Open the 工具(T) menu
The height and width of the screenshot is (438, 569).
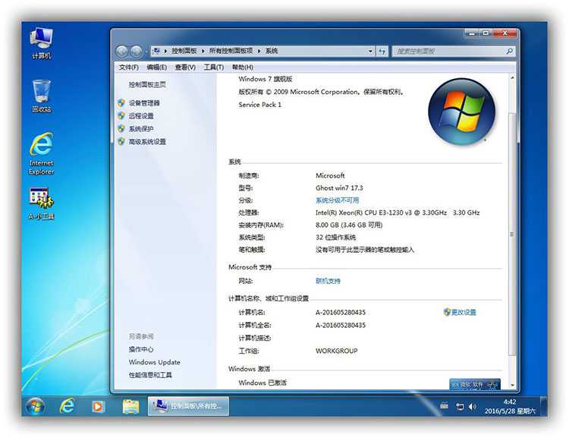click(x=213, y=68)
